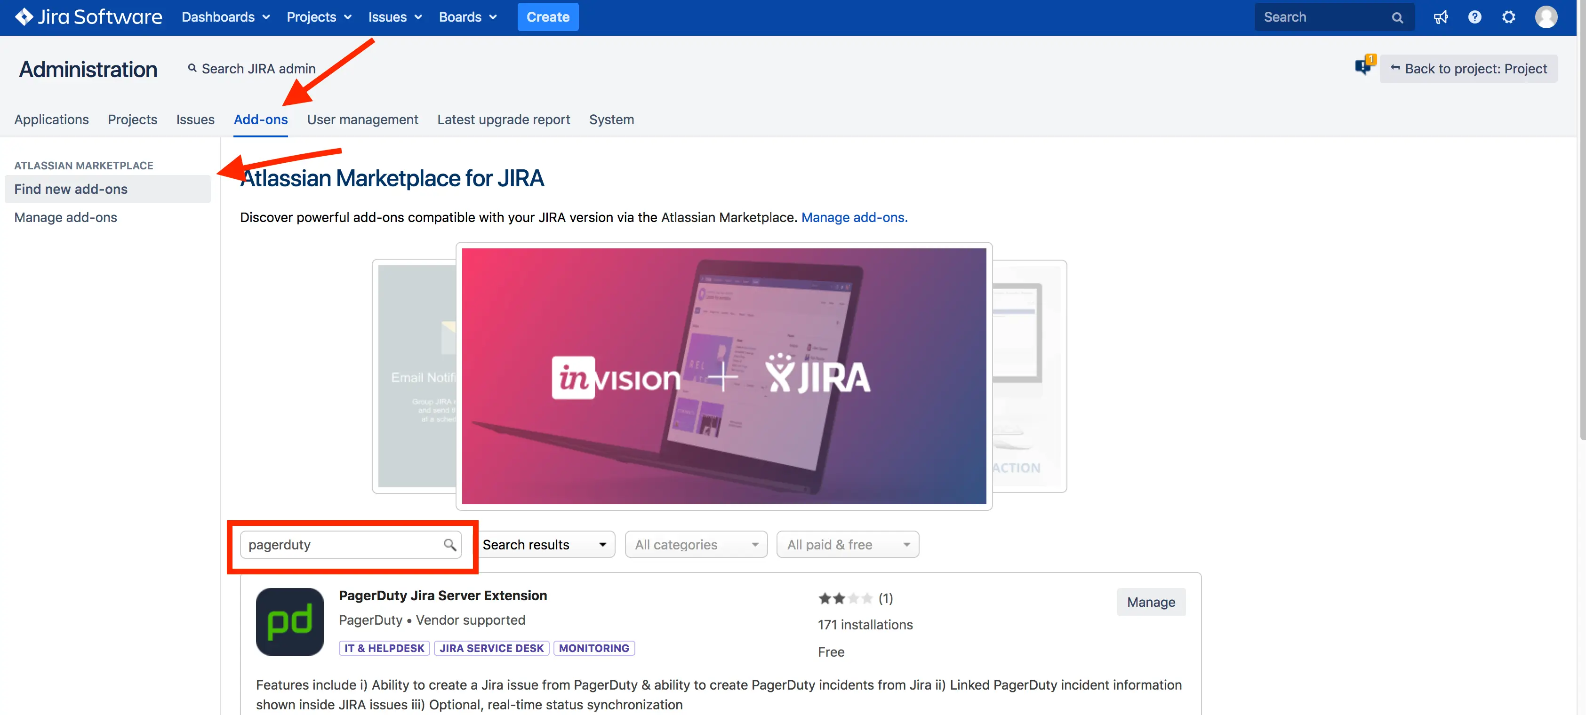Image resolution: width=1586 pixels, height=715 pixels.
Task: Click the top navigation search magnifier icon
Action: pos(1397,18)
